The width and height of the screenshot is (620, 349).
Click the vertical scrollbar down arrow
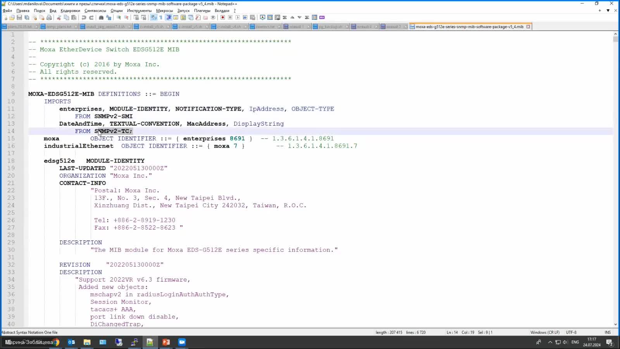point(616,325)
